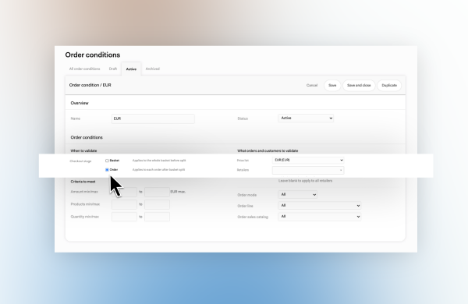Click the Products maximum input field
Screen dimensions: 468x304
point(157,204)
